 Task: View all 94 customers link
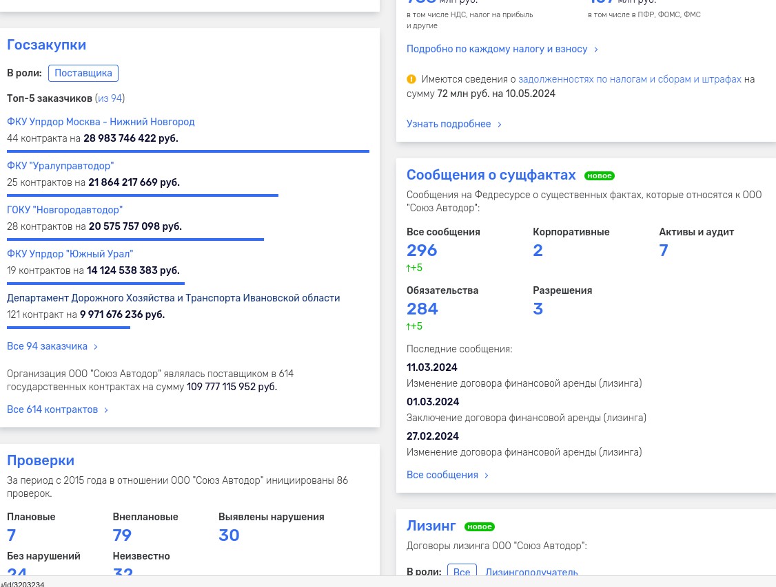(x=47, y=346)
